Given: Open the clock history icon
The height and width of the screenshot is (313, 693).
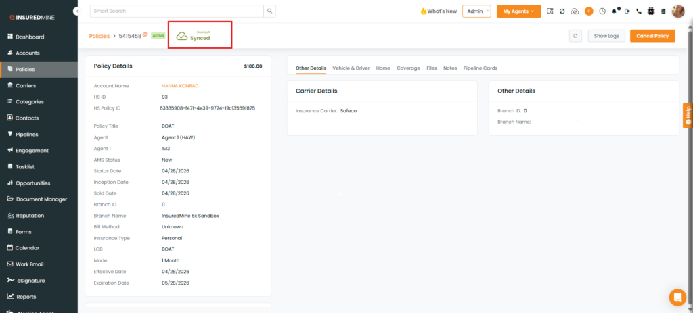Looking at the screenshot, I should 602,11.
